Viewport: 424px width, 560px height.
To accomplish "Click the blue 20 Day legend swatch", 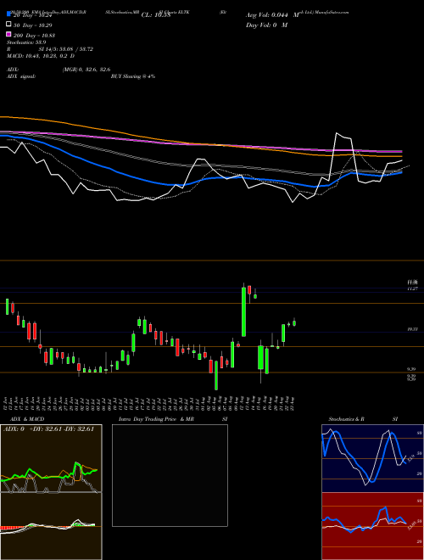I will pyautogui.click(x=8, y=14).
